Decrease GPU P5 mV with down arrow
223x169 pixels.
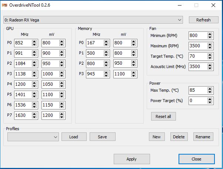(62, 96)
